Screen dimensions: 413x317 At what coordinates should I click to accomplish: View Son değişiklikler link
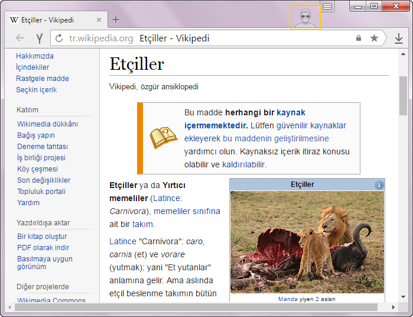point(44,180)
